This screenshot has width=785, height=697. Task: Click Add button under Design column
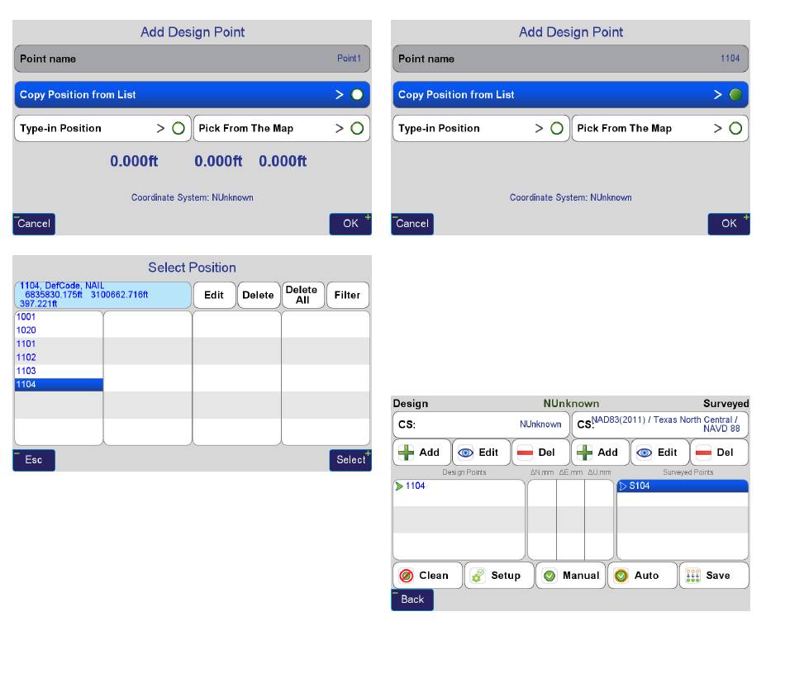tap(421, 453)
